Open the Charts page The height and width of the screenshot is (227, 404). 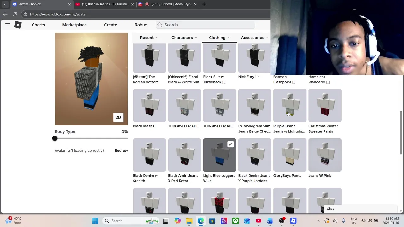[38, 25]
